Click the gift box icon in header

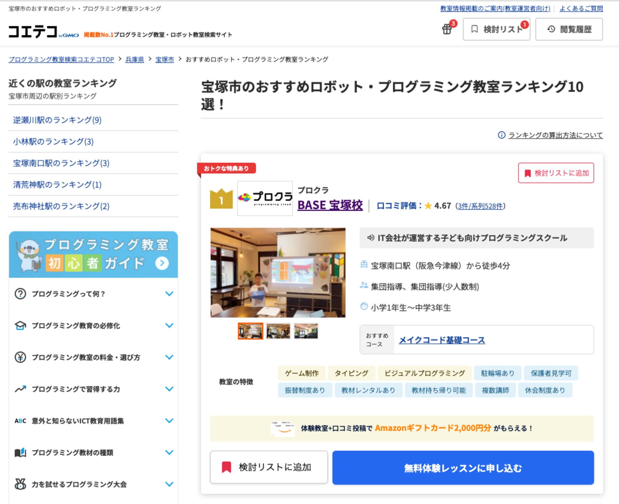tap(447, 29)
